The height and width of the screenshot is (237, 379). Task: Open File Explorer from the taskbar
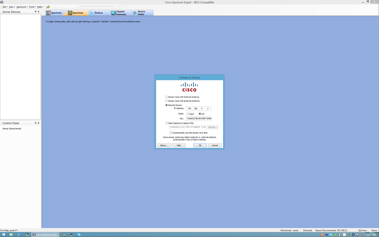click(11, 234)
